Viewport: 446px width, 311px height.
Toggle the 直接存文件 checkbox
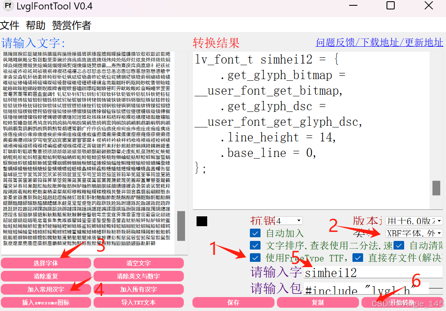click(357, 258)
